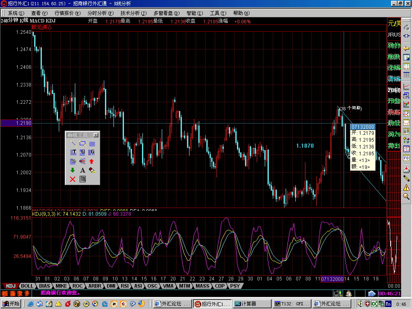Viewport: 412px width, 309px height.
Task: Select the percentage lines tool
Action: click(73, 161)
